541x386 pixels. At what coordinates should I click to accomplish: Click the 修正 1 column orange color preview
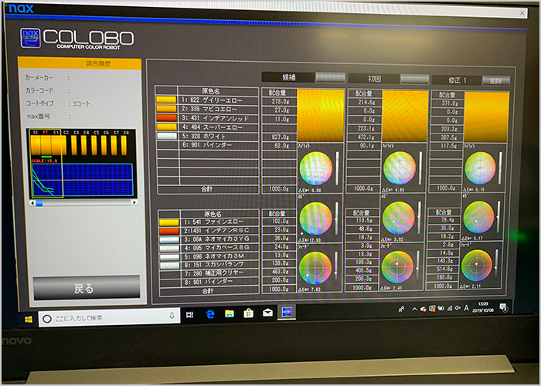(486, 117)
